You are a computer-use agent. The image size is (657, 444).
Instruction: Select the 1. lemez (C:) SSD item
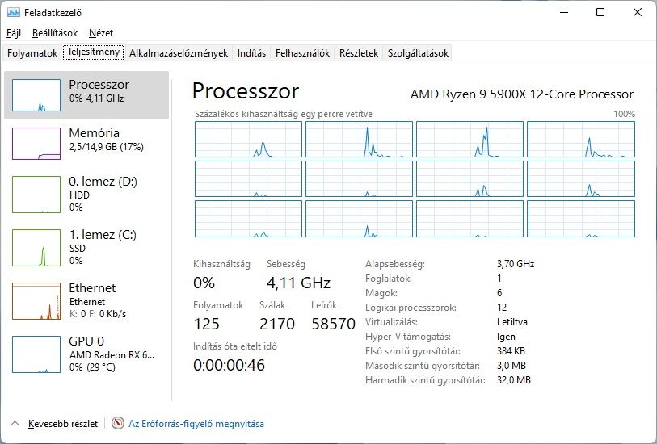(86, 247)
